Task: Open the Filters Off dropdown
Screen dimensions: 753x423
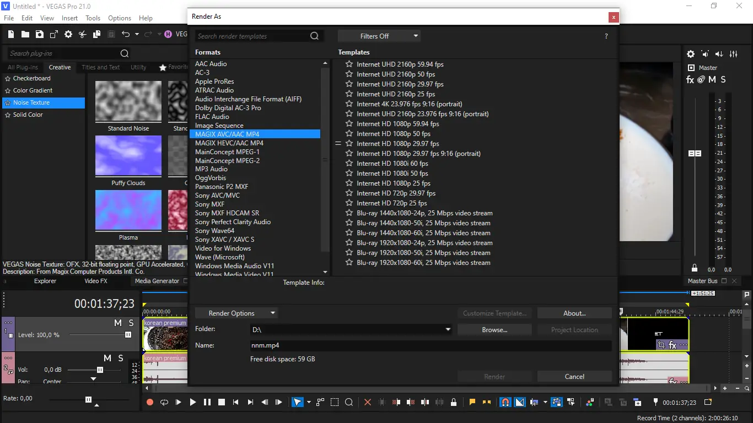Action: (x=379, y=36)
